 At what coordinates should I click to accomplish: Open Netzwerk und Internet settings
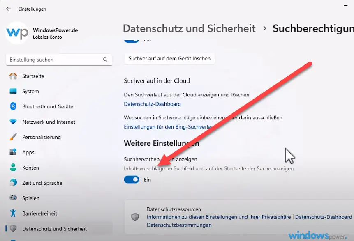(59, 122)
